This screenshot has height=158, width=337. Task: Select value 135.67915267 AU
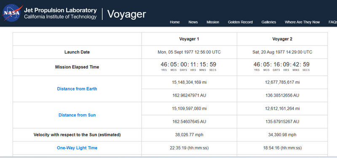tap(282, 122)
